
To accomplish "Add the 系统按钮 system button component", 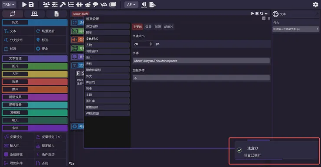I will point(18,154).
